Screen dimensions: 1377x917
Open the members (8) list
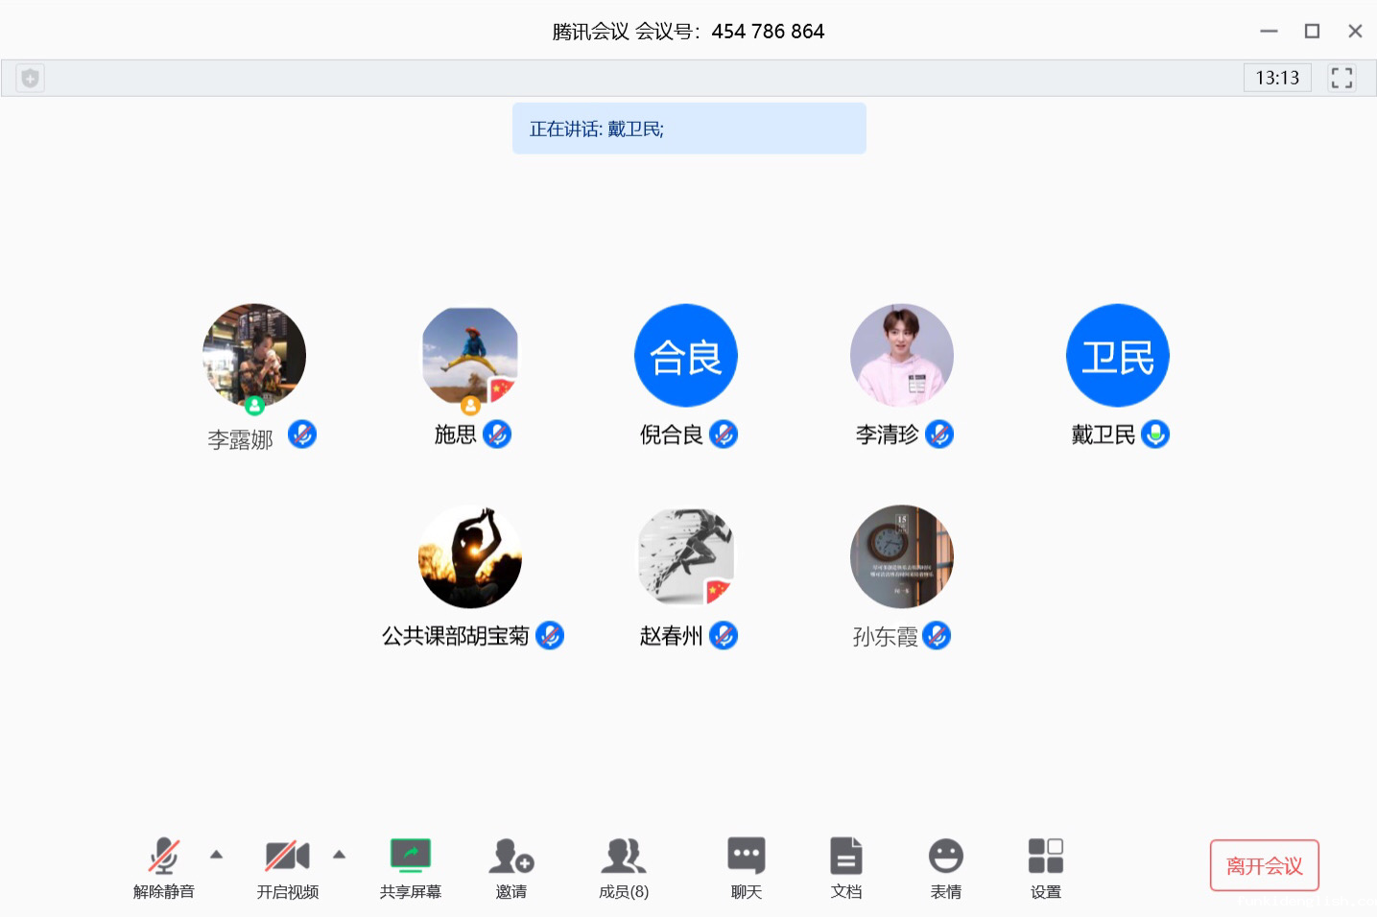click(624, 856)
